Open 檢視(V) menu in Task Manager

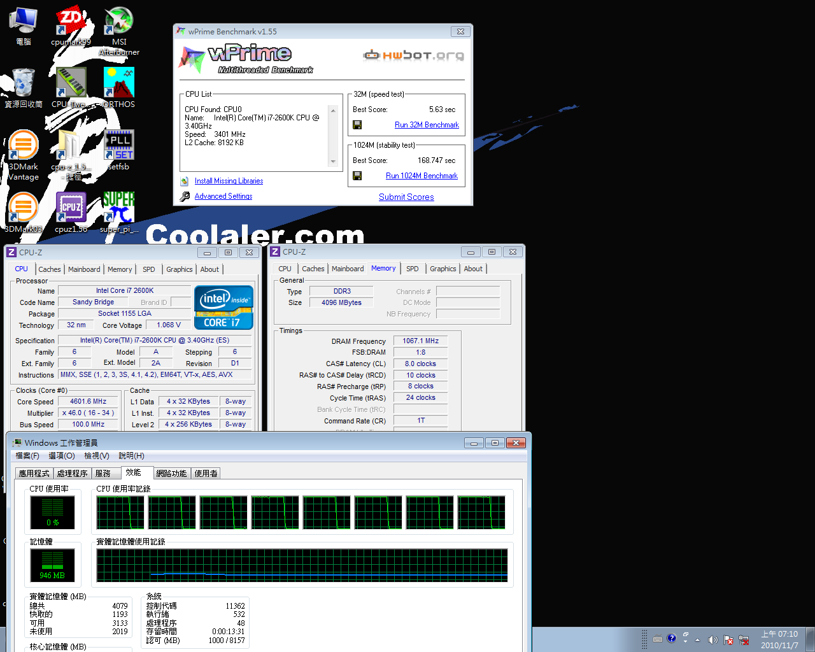click(97, 456)
